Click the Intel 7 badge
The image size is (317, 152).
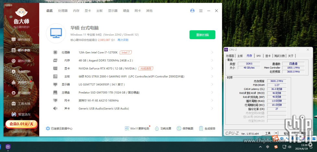(x=126, y=52)
